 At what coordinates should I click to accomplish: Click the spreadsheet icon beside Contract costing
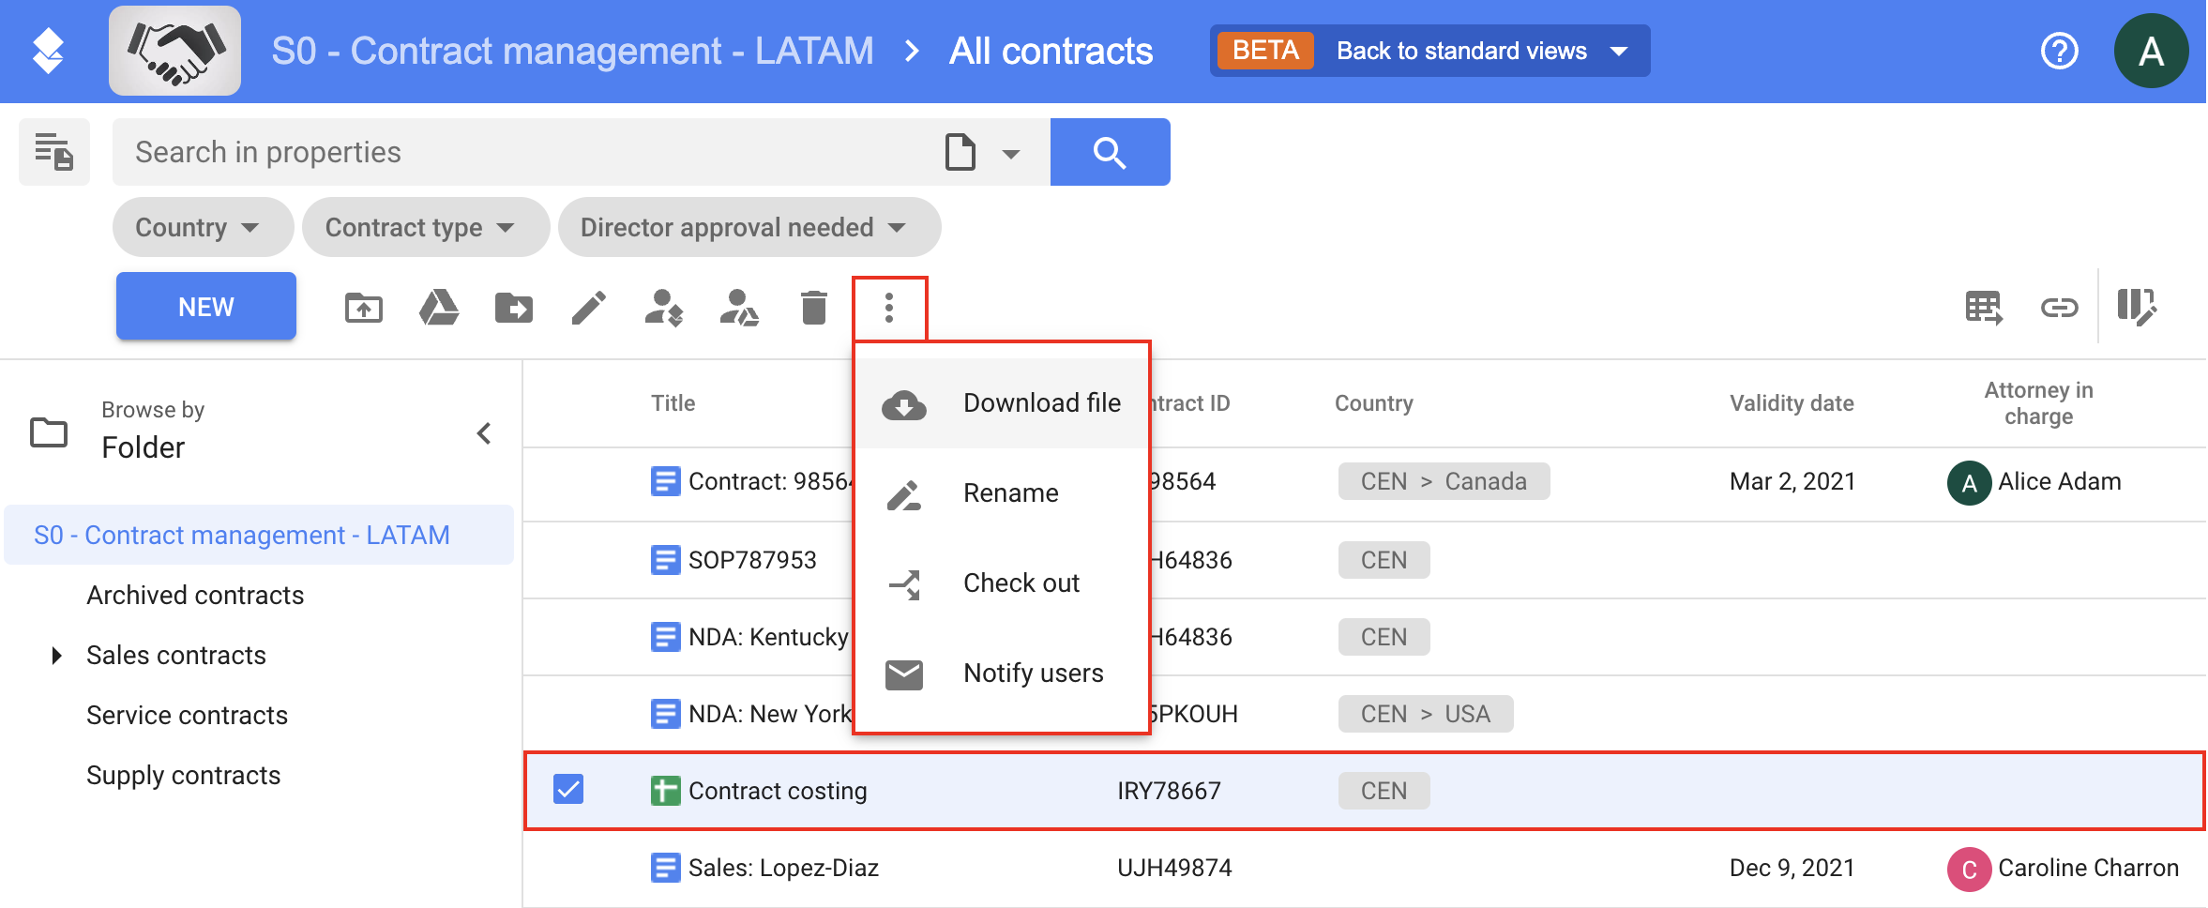click(x=665, y=791)
